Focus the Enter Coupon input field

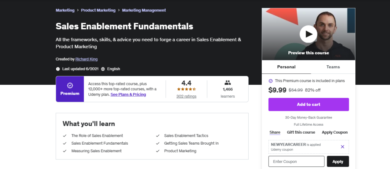pyautogui.click(x=296, y=161)
